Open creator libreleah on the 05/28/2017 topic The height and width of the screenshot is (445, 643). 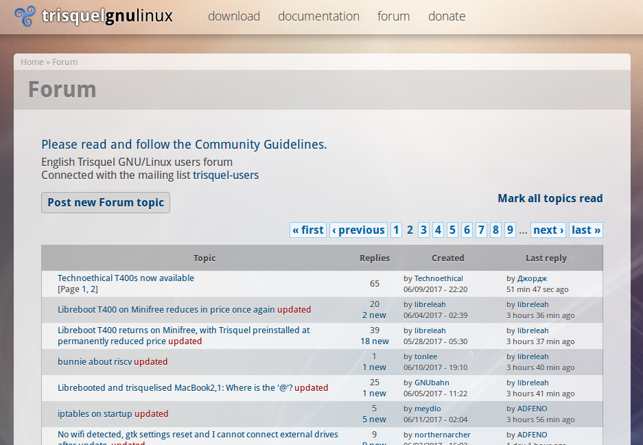[x=430, y=330]
